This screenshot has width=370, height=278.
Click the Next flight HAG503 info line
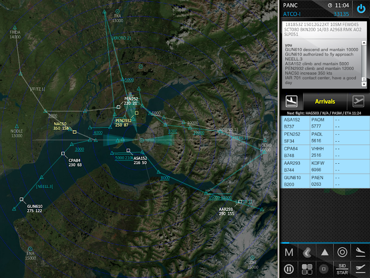(x=324, y=113)
